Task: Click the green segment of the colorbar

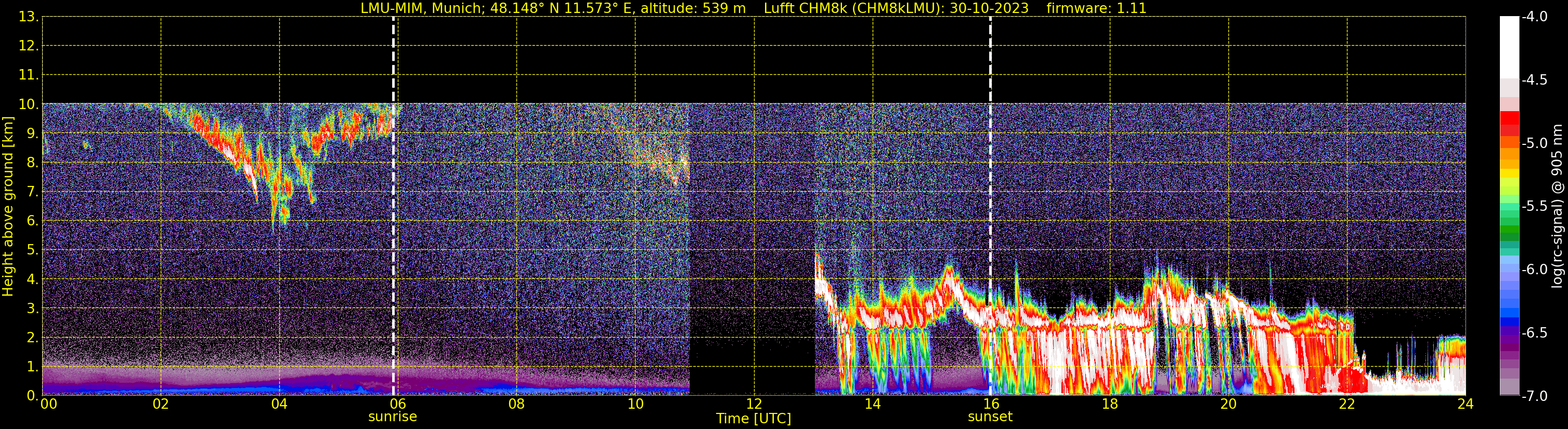Action: [1509, 230]
